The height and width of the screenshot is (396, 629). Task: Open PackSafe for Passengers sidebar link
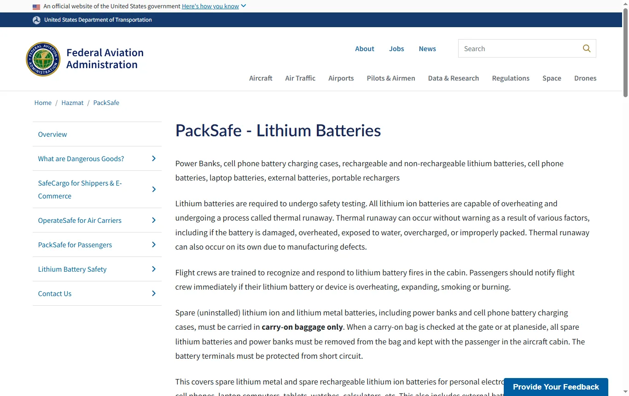point(75,245)
